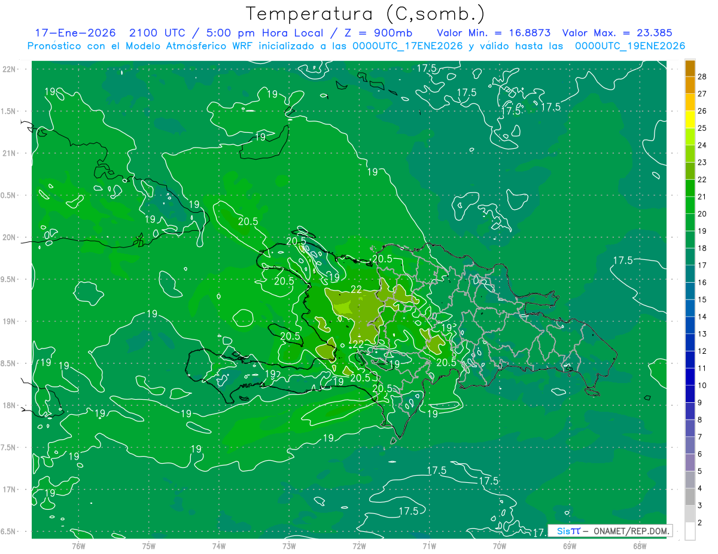718x554 pixels.
Task: Pick the dark blue swatch between 10 and 11
Action: pyautogui.click(x=690, y=377)
